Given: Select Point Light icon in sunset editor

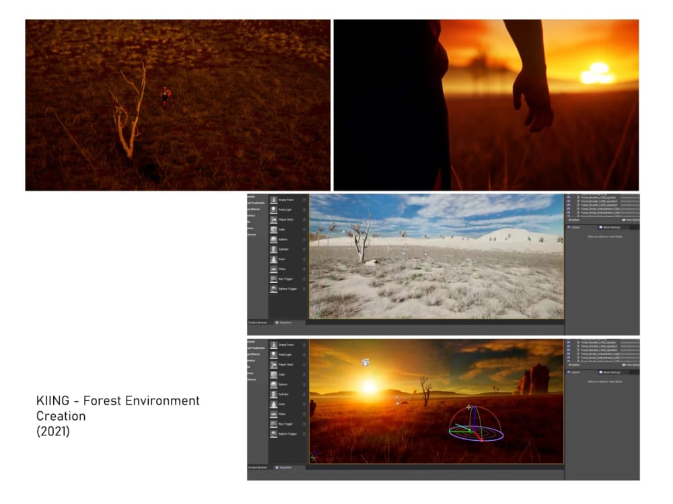Looking at the screenshot, I should point(273,355).
